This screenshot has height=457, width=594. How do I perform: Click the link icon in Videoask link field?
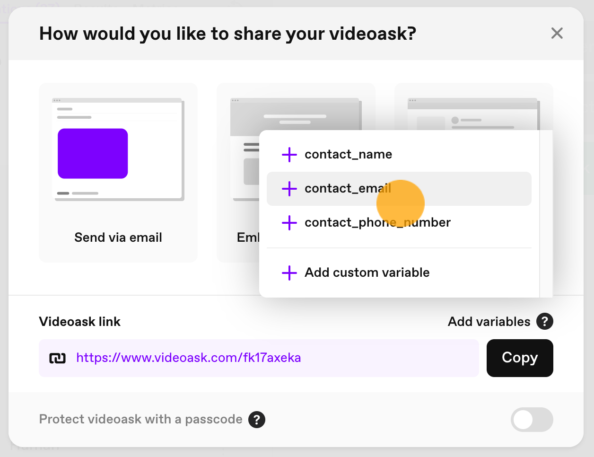(x=58, y=359)
